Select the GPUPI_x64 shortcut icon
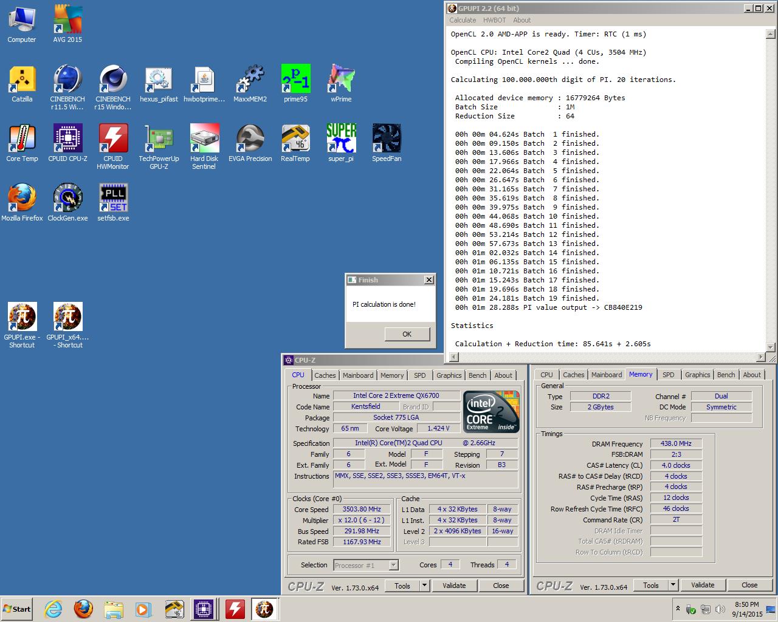 [x=67, y=326]
